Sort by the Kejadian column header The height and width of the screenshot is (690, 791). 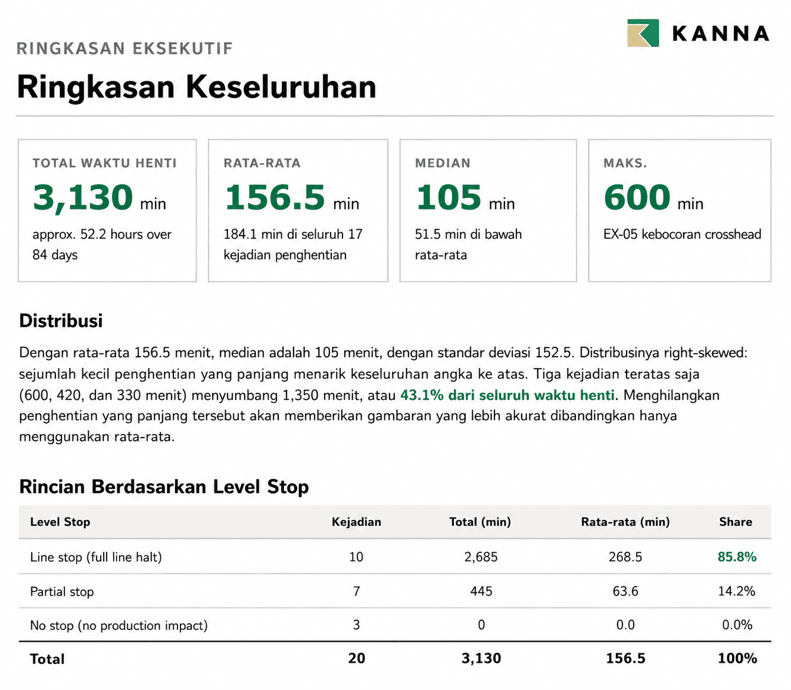pos(356,522)
